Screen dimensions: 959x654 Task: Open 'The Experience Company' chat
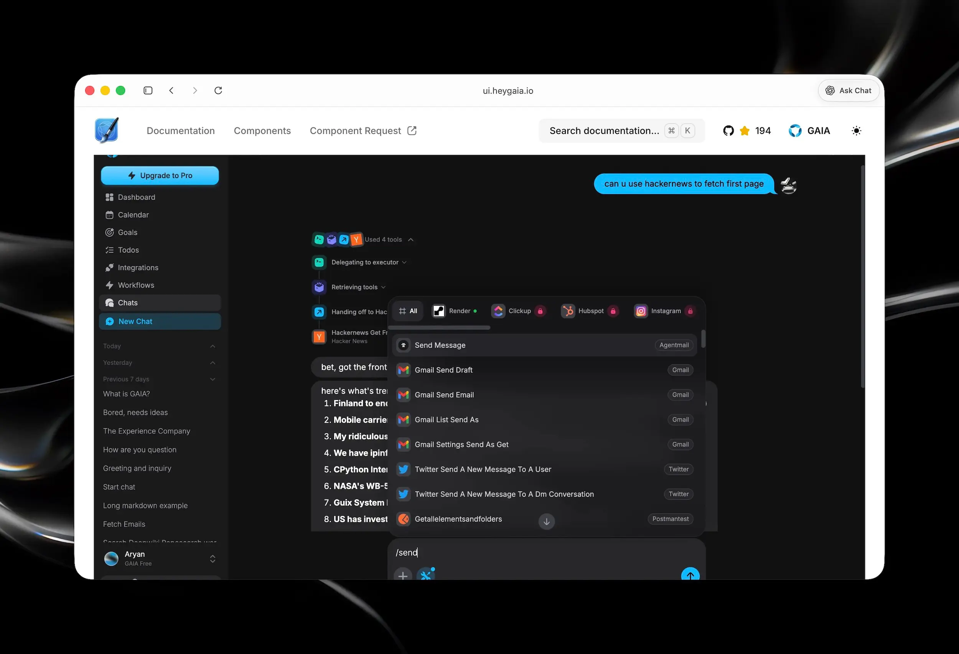tap(147, 431)
